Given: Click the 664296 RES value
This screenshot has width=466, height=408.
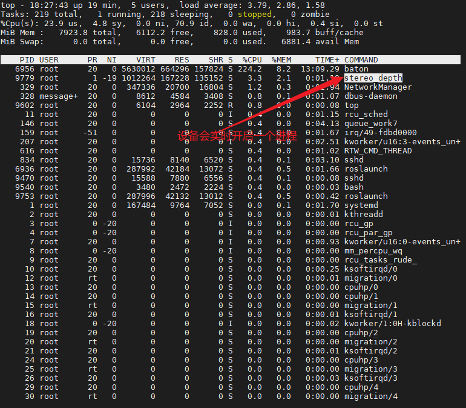Looking at the screenshot, I should (175, 69).
